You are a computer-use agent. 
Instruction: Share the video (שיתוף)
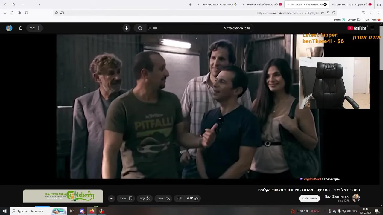[164, 198]
